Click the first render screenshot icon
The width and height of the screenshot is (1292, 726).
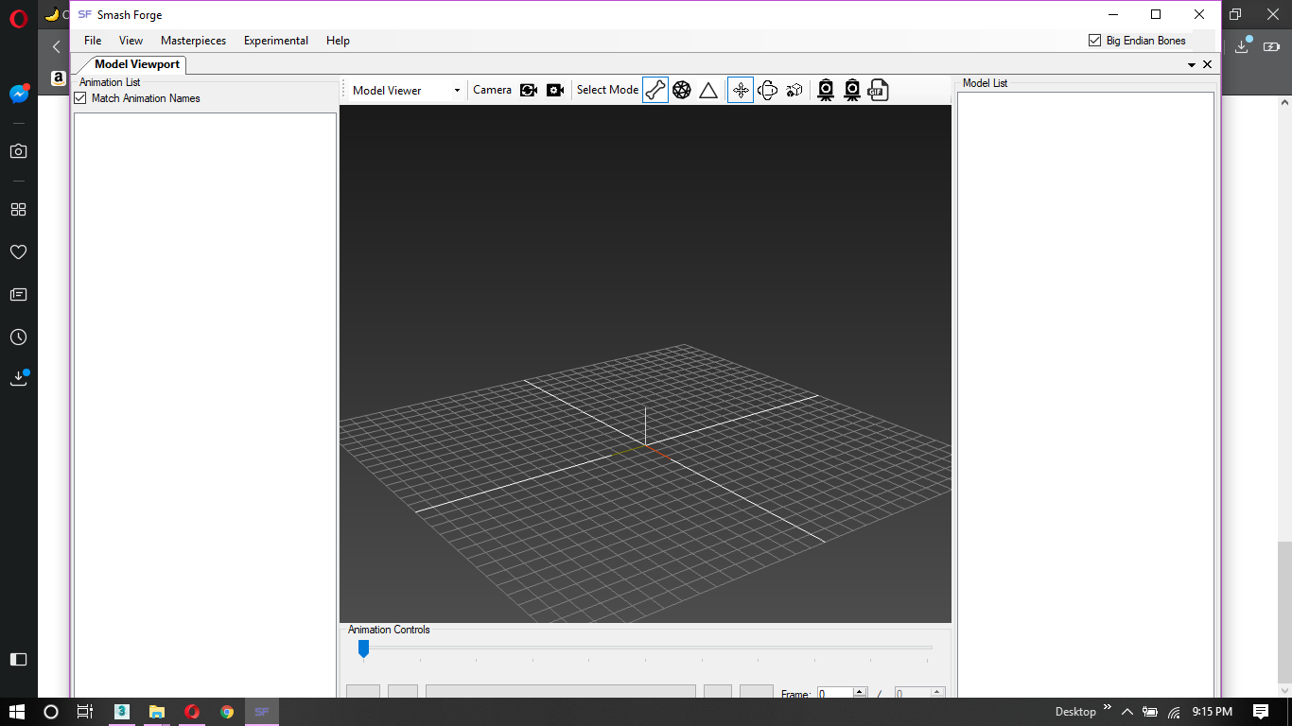point(826,89)
